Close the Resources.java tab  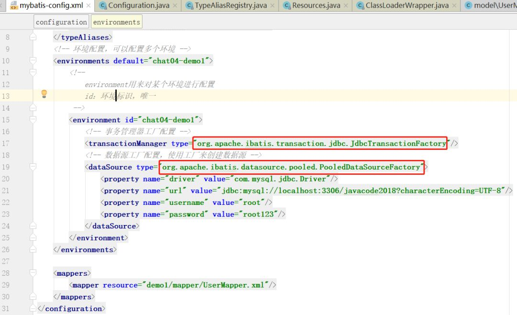pos(345,6)
